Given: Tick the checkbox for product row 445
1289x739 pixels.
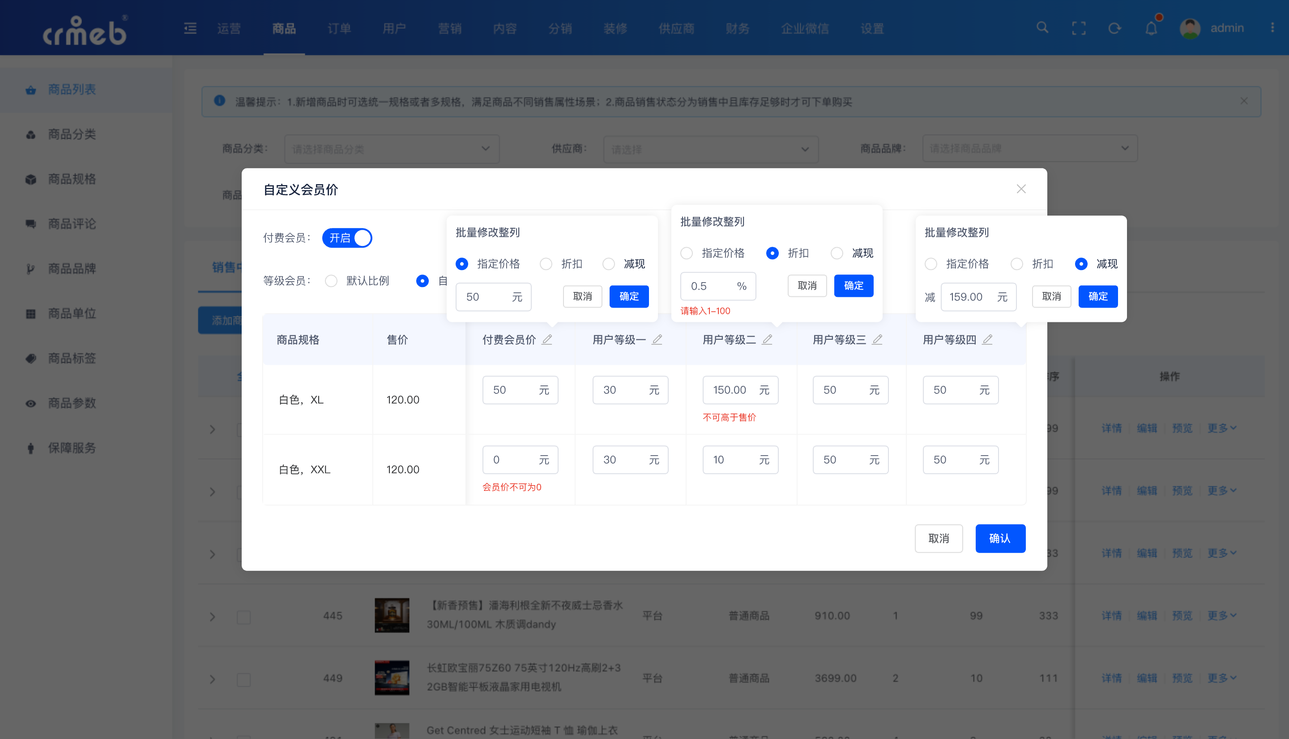Looking at the screenshot, I should [244, 617].
